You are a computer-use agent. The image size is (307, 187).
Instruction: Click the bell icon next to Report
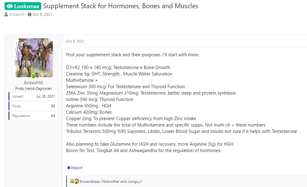coord(69,168)
